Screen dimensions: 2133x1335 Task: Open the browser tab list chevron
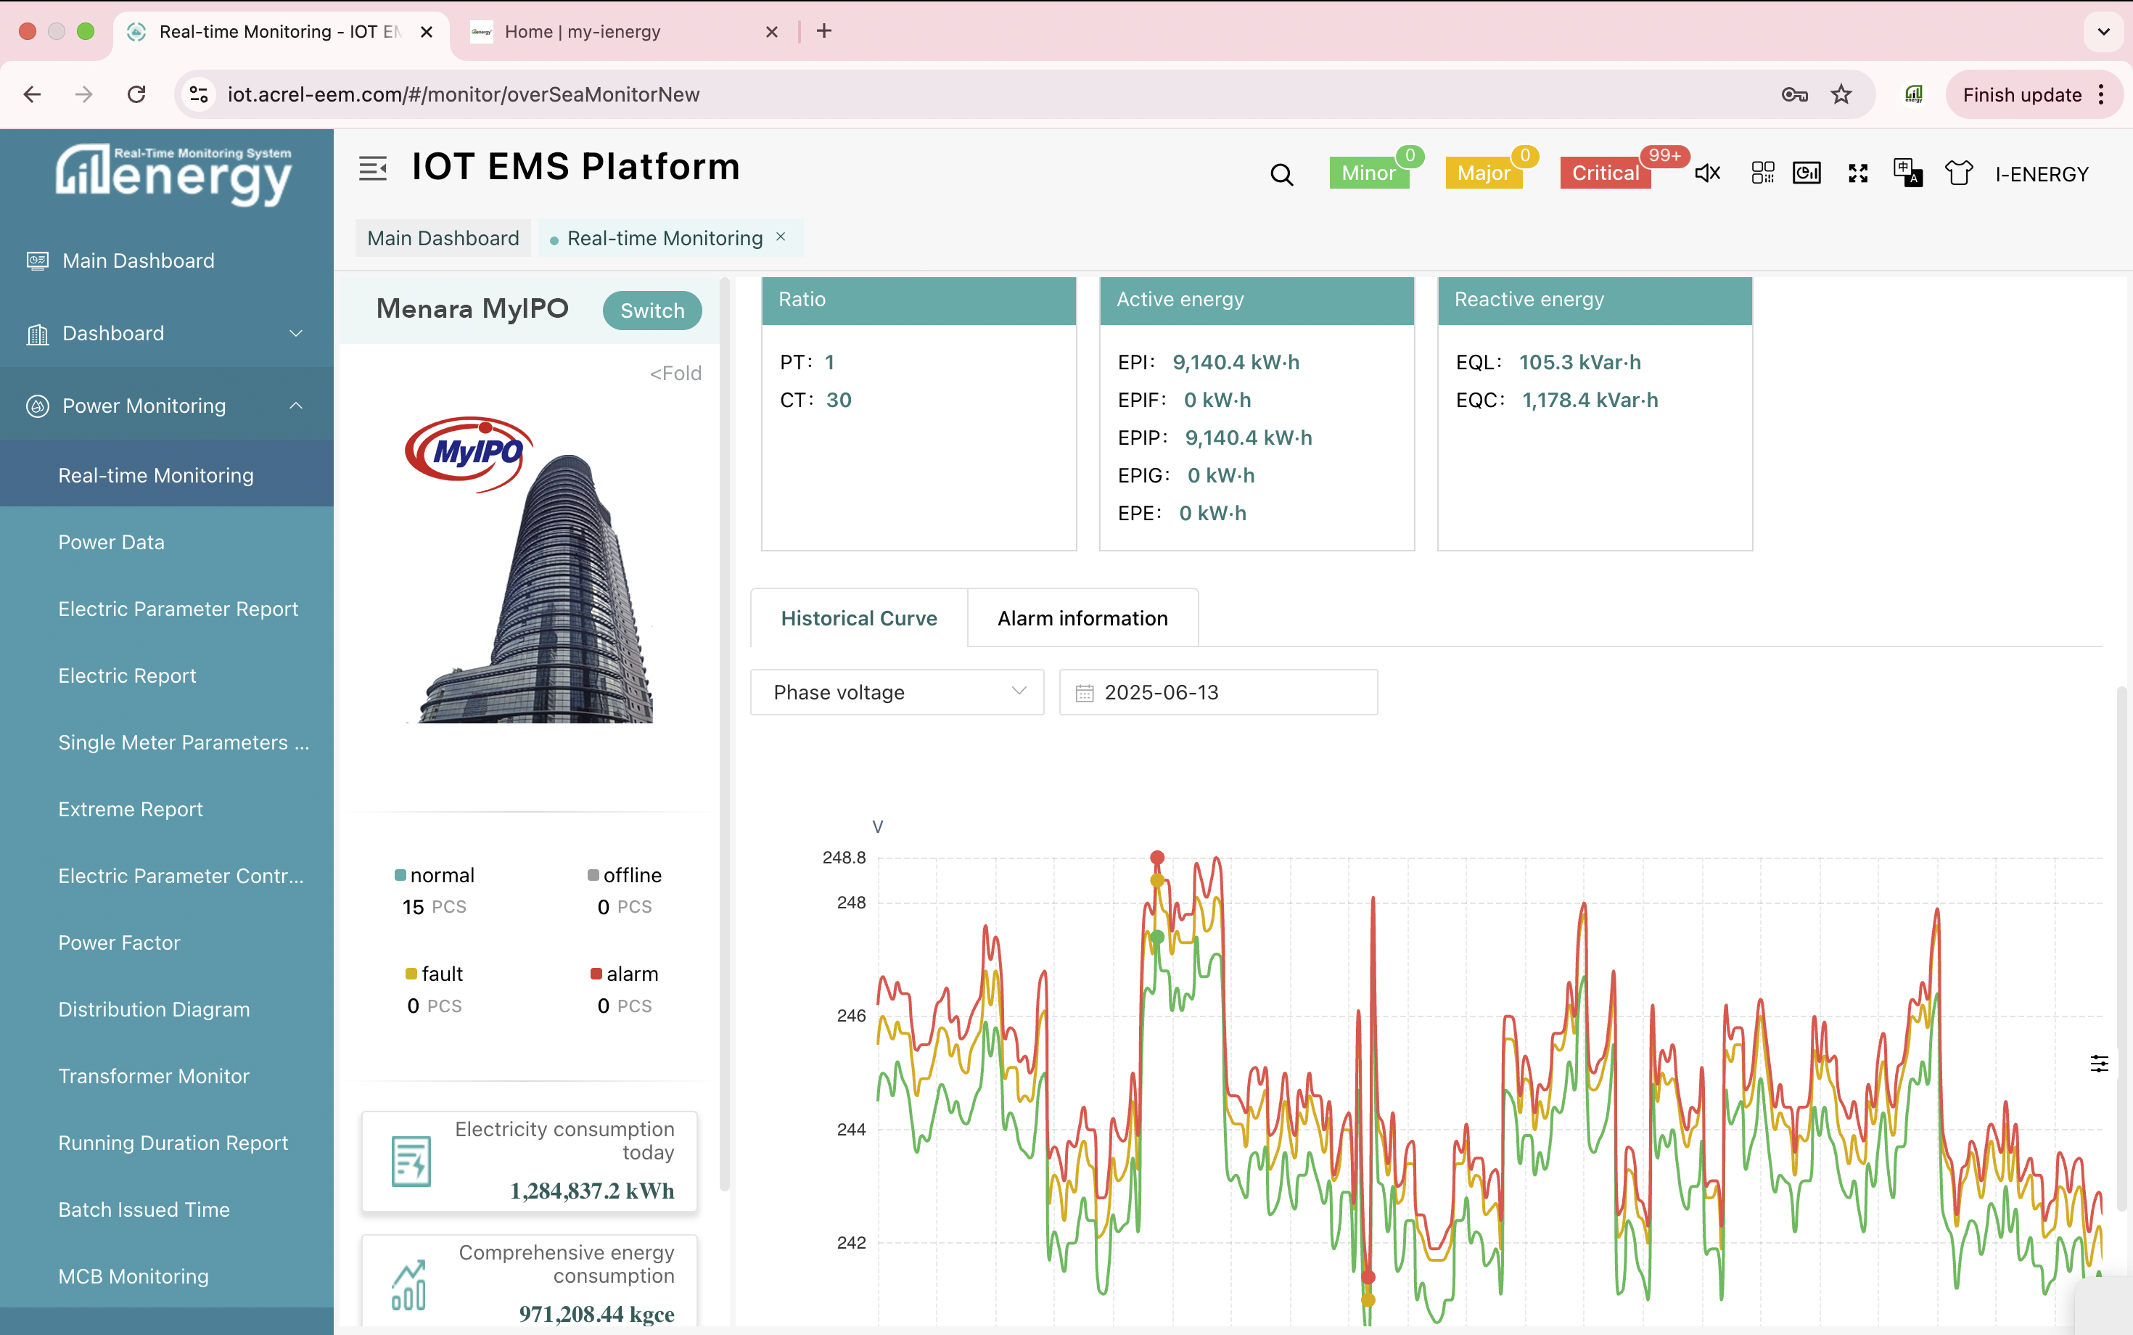(2104, 32)
